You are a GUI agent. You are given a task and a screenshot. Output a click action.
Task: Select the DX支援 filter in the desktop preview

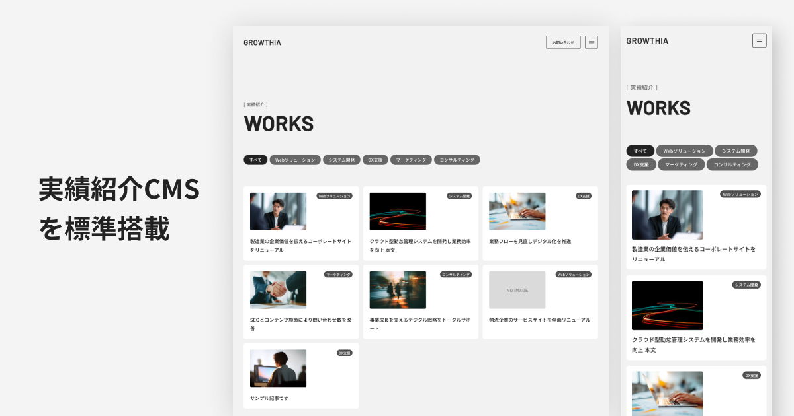(376, 160)
